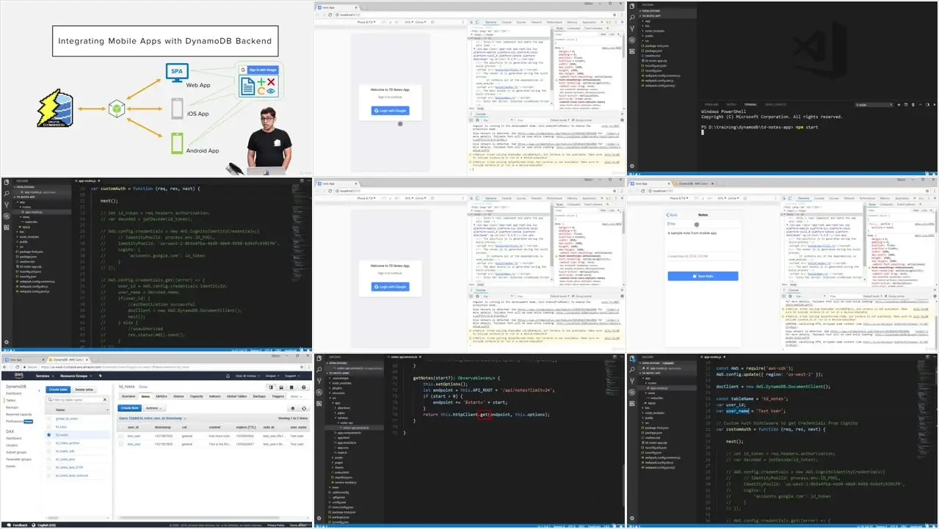
Task: Select the td_notes table radio button
Action: click(x=48, y=434)
